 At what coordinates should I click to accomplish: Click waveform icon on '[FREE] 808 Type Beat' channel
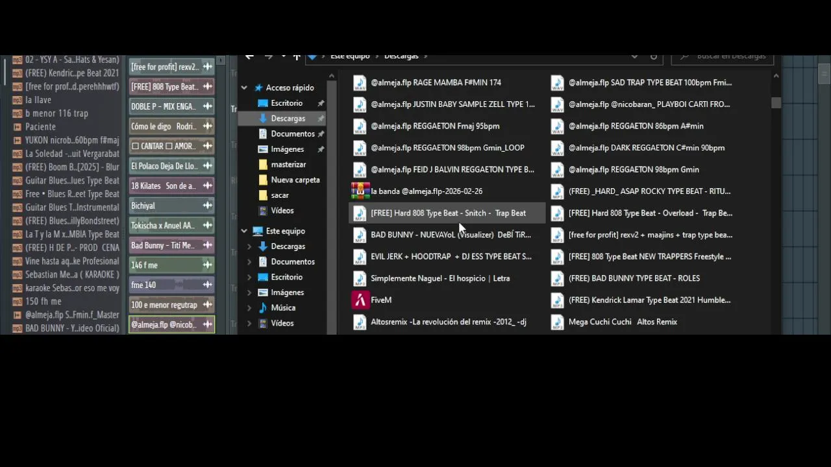[x=208, y=86]
